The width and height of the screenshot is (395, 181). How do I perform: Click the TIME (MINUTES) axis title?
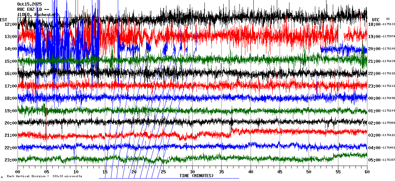coord(196,175)
